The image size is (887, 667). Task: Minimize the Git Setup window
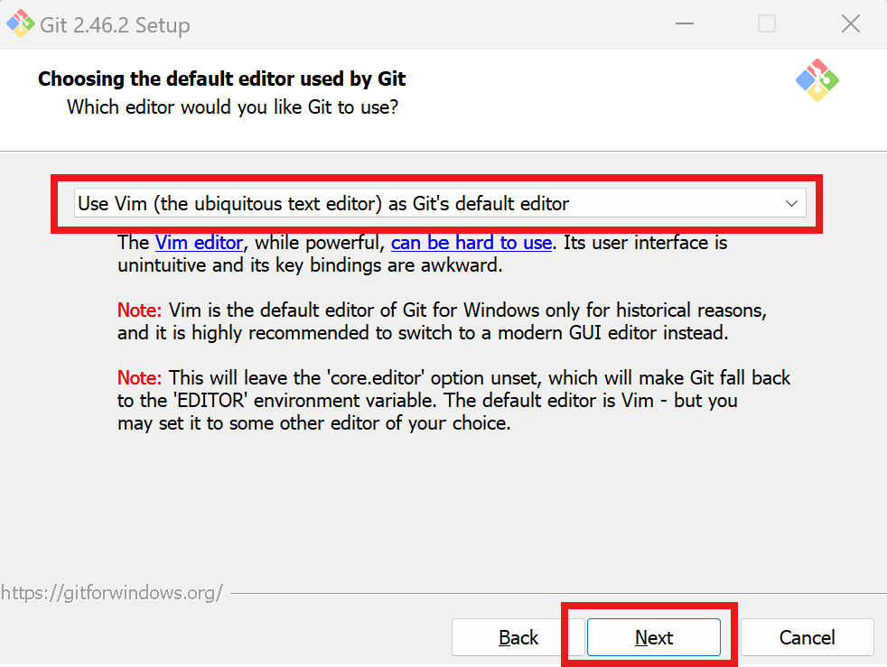[685, 23]
